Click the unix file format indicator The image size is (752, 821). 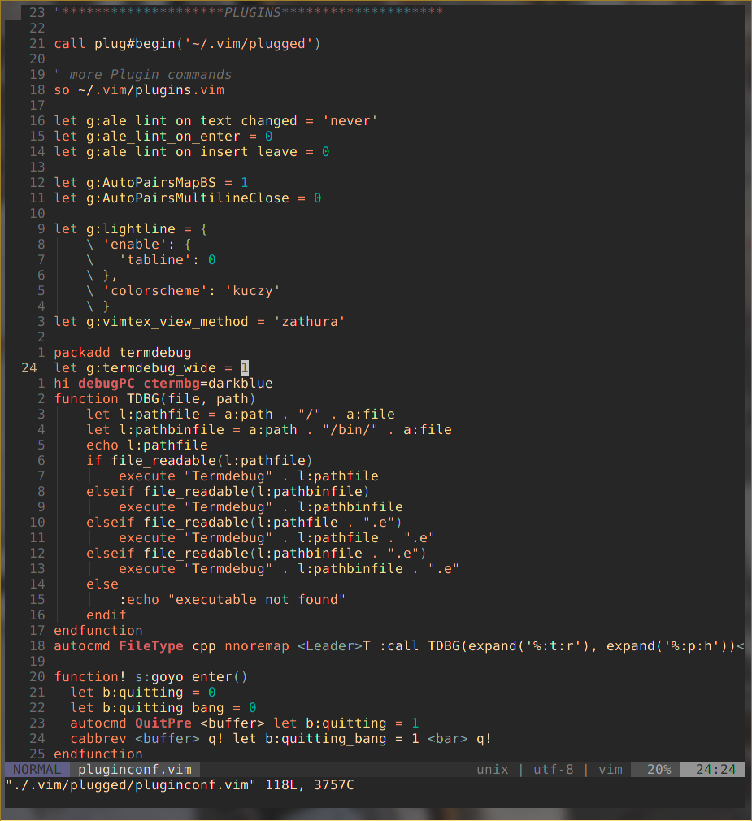(493, 769)
